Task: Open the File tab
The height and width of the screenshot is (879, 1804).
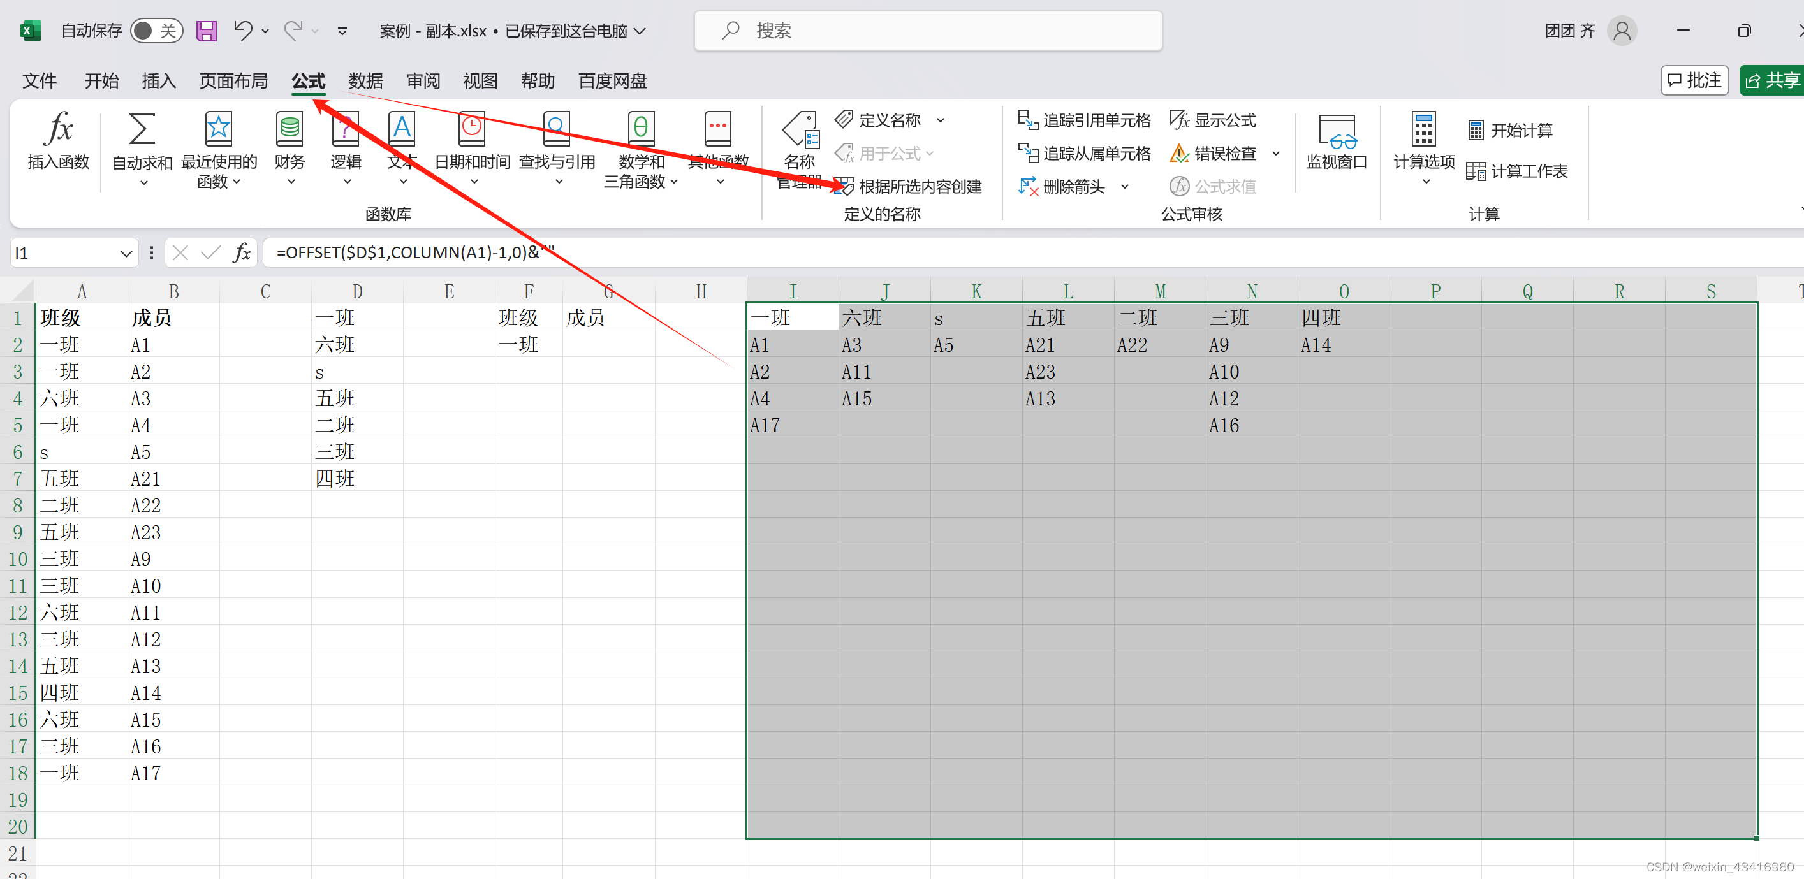Action: [40, 80]
